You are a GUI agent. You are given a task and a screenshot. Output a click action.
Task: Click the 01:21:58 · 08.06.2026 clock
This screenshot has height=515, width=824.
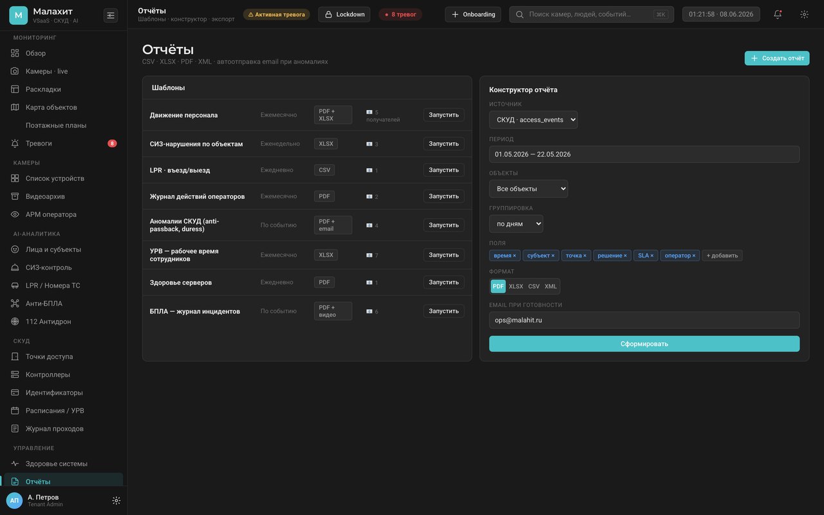click(x=721, y=14)
